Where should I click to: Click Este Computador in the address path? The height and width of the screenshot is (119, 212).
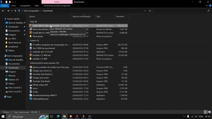pos(31,11)
